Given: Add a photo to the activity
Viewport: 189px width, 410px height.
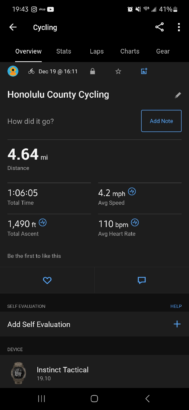Looking at the screenshot, I should (144, 71).
